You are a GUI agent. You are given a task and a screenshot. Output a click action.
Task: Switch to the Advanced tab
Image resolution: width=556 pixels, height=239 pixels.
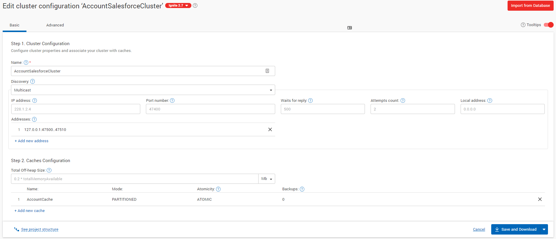55,25
